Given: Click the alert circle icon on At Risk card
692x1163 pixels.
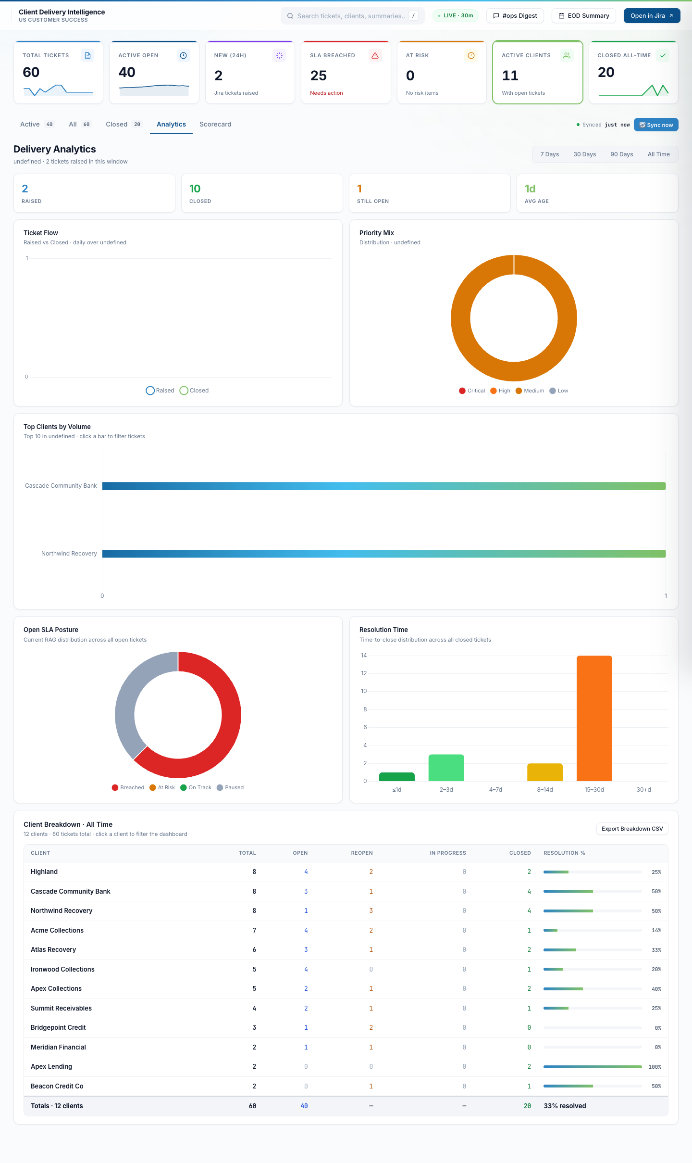Looking at the screenshot, I should [x=471, y=56].
